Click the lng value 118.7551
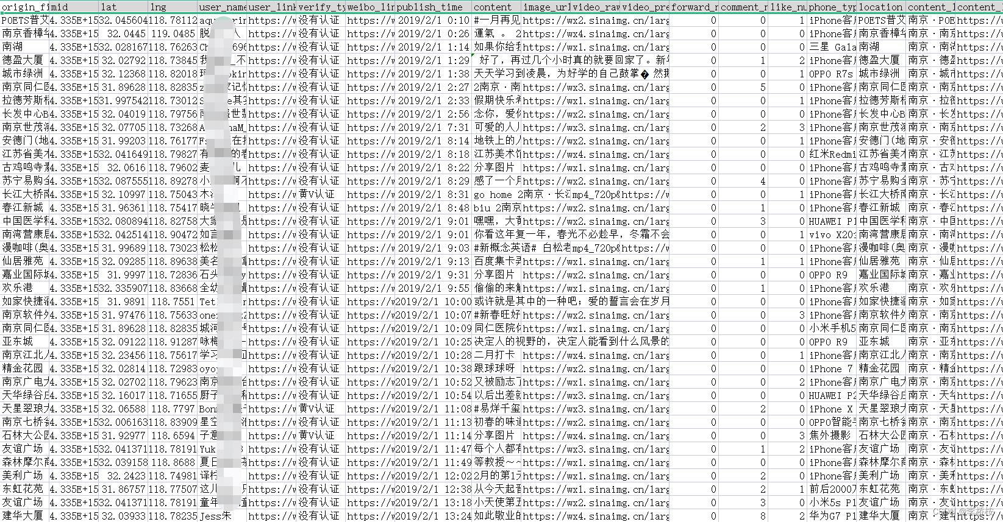The height and width of the screenshot is (522, 1003). pyautogui.click(x=173, y=302)
